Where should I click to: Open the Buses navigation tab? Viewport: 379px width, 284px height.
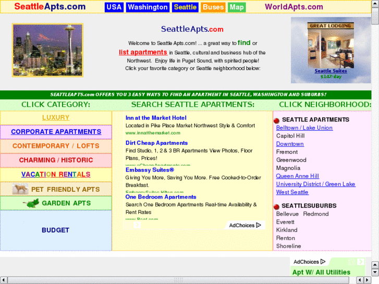point(213,7)
